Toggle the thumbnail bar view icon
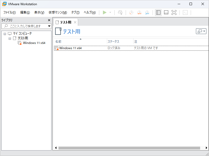The width and height of the screenshot is (209, 156). [x=166, y=12]
